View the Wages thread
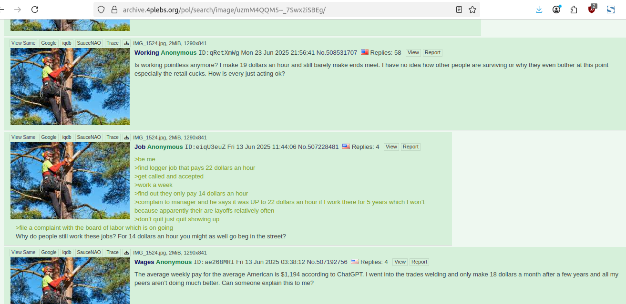 [400, 262]
